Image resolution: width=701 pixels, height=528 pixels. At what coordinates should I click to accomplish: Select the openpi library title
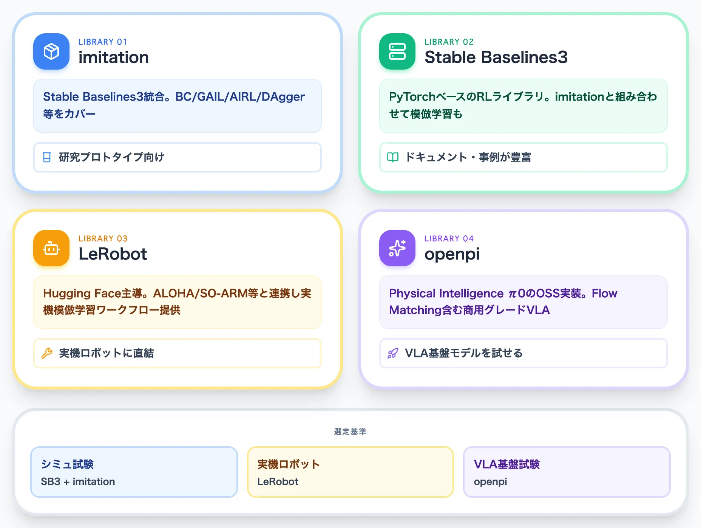point(452,254)
